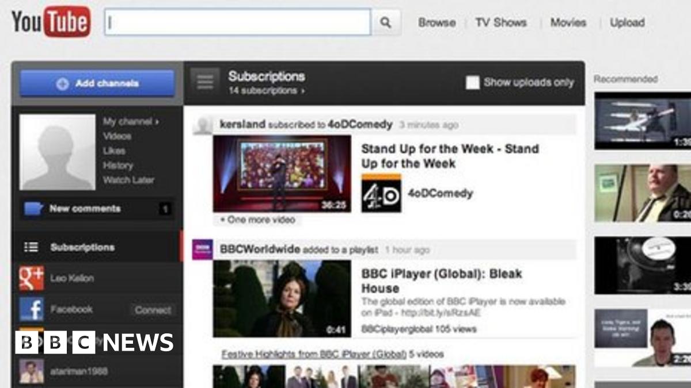Open the profile avatar placeholder image
The image size is (691, 388).
point(58,152)
